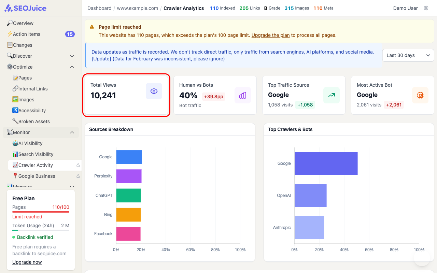Click chip icon in Most Active Bot card
437x273 pixels.
click(420, 95)
